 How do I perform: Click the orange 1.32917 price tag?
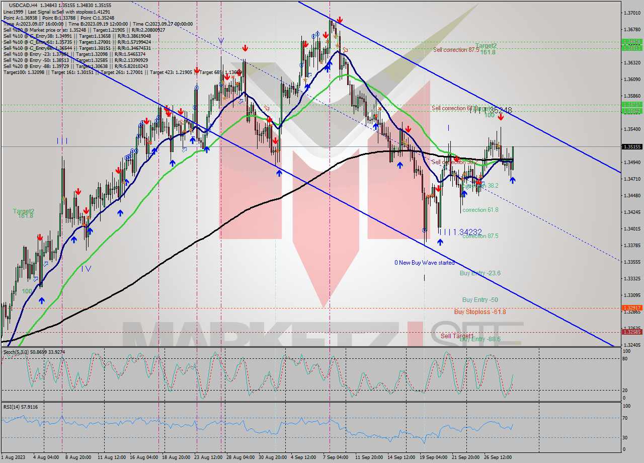coord(631,307)
